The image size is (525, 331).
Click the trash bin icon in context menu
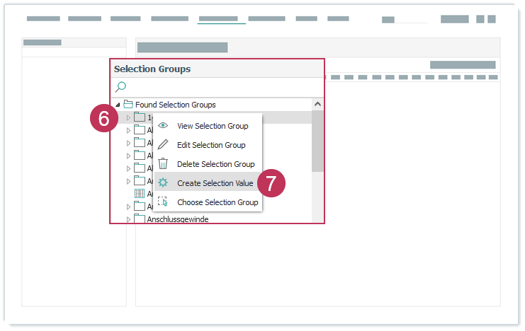[163, 164]
